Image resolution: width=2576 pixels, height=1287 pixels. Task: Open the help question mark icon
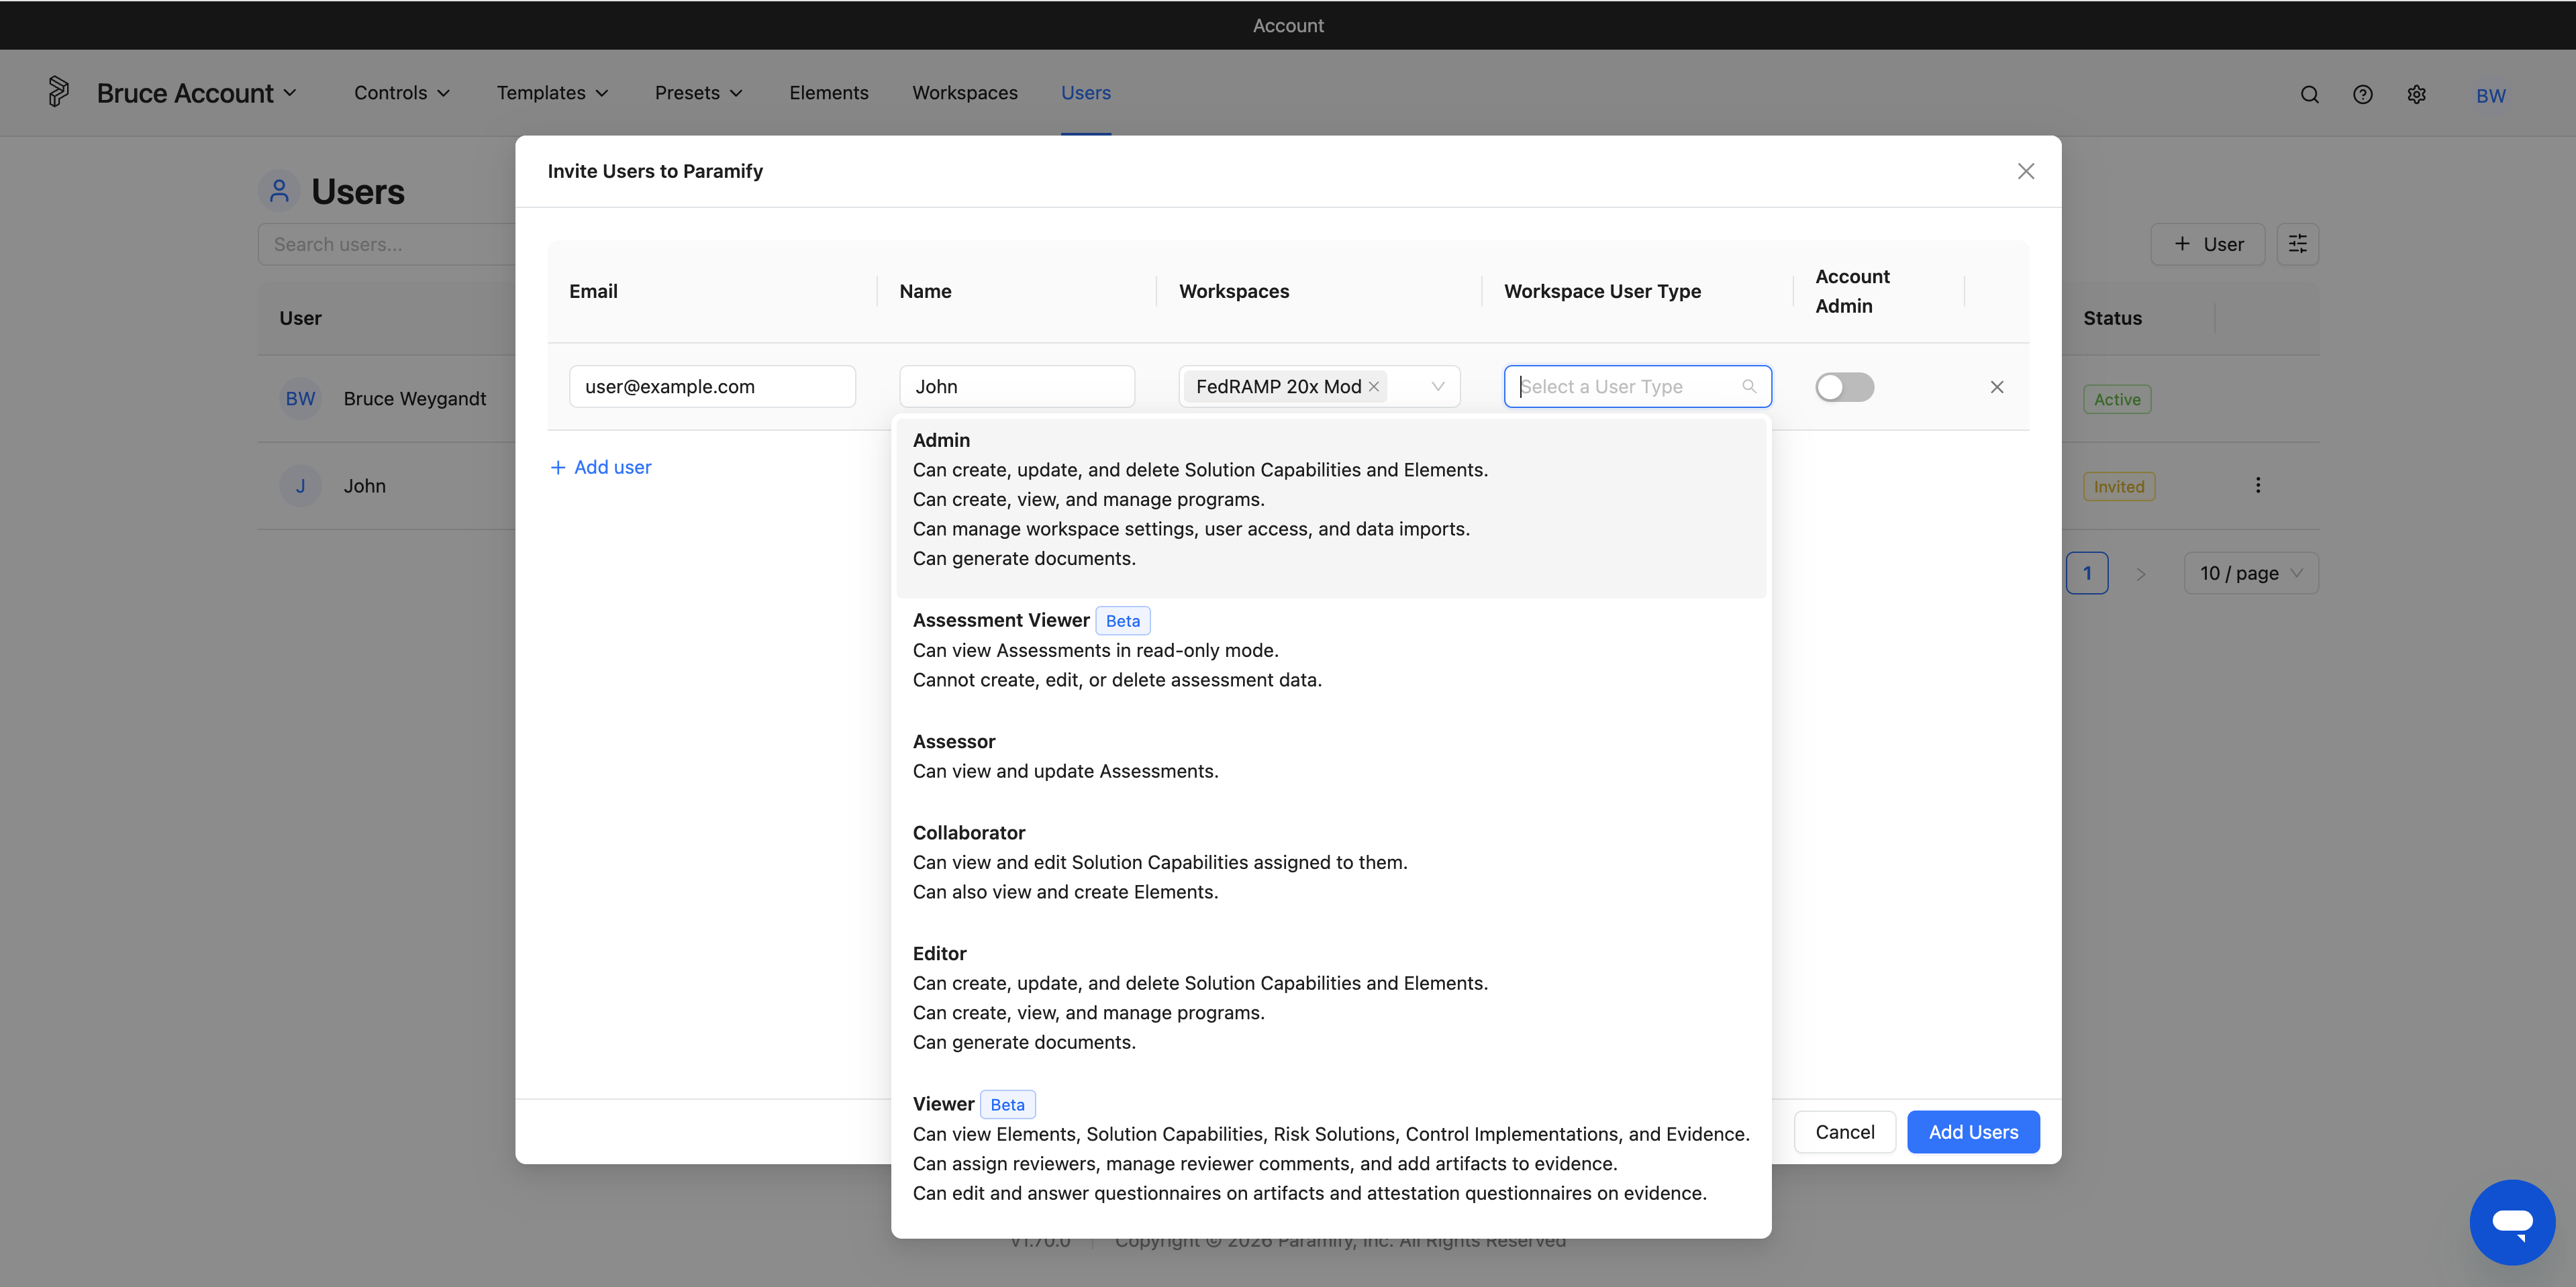[x=2362, y=95]
